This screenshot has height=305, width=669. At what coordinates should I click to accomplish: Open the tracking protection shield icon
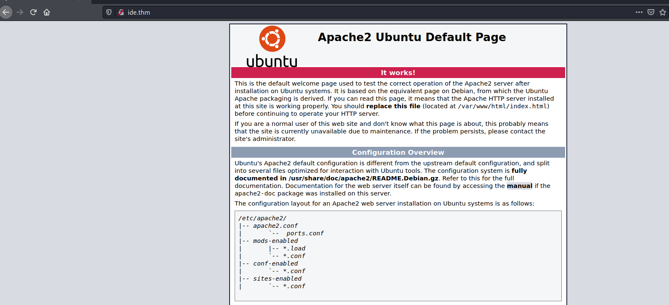click(x=109, y=12)
